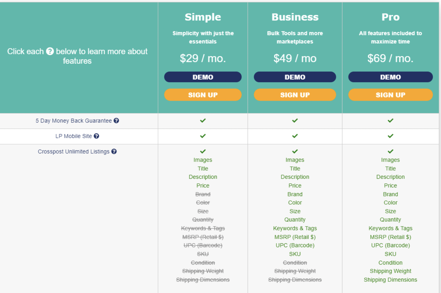The width and height of the screenshot is (441, 293).
Task: Click Shipping Dimensions in the Pro column
Action: [x=390, y=280]
